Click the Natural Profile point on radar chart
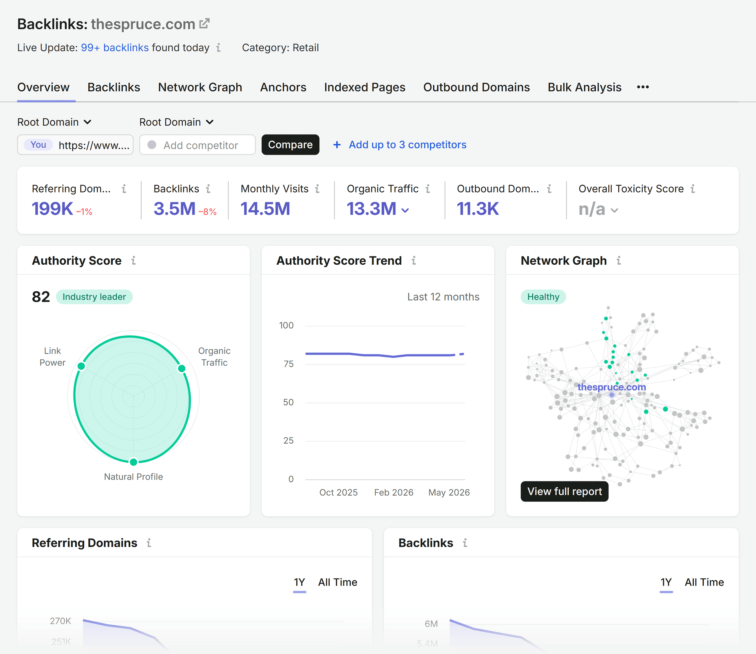756x654 pixels. point(134,462)
